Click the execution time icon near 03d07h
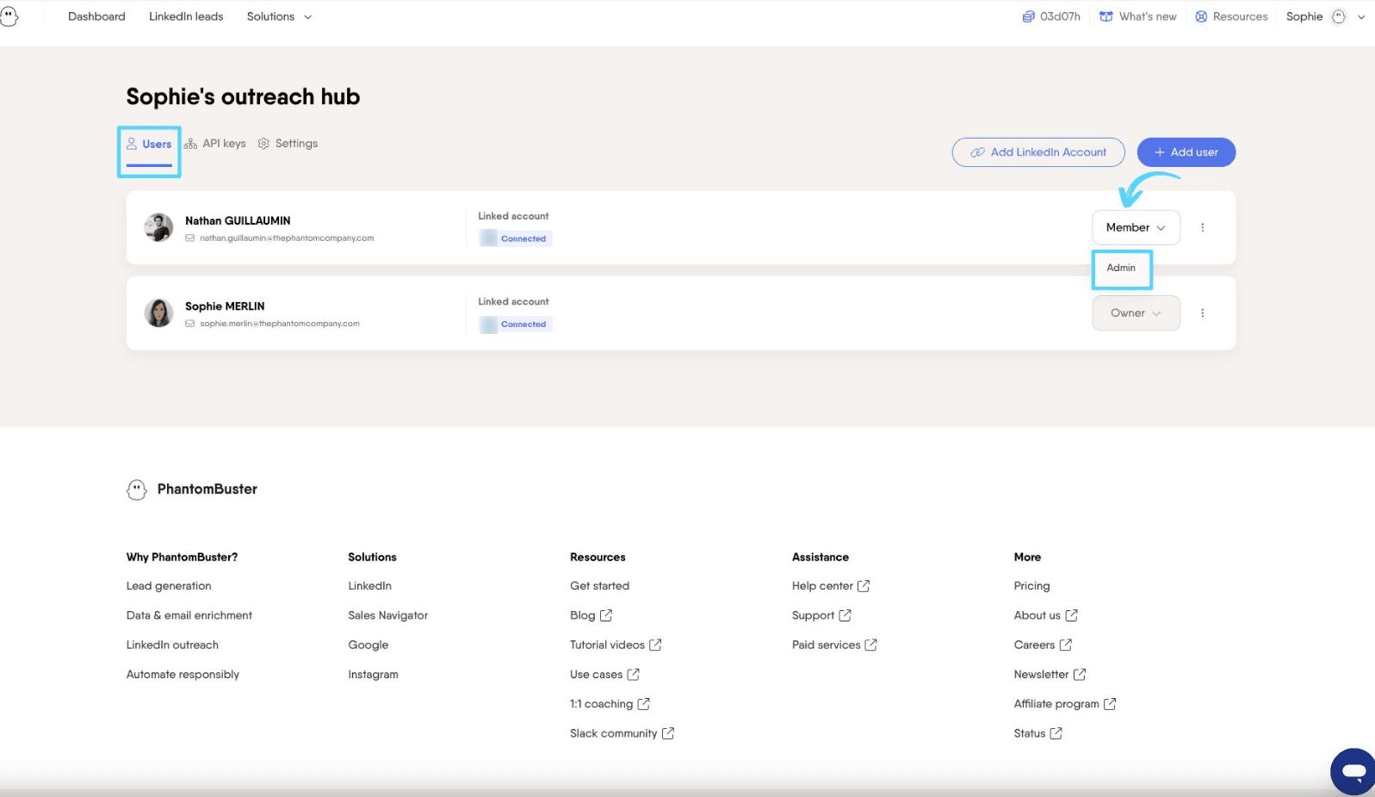Image resolution: width=1375 pixels, height=797 pixels. [1028, 16]
